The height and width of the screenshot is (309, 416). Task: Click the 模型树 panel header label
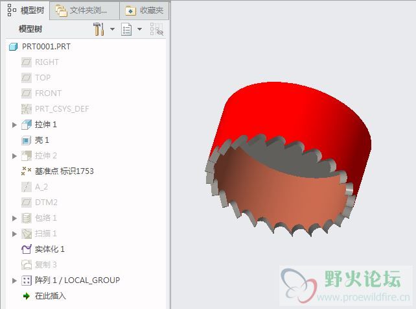30,29
